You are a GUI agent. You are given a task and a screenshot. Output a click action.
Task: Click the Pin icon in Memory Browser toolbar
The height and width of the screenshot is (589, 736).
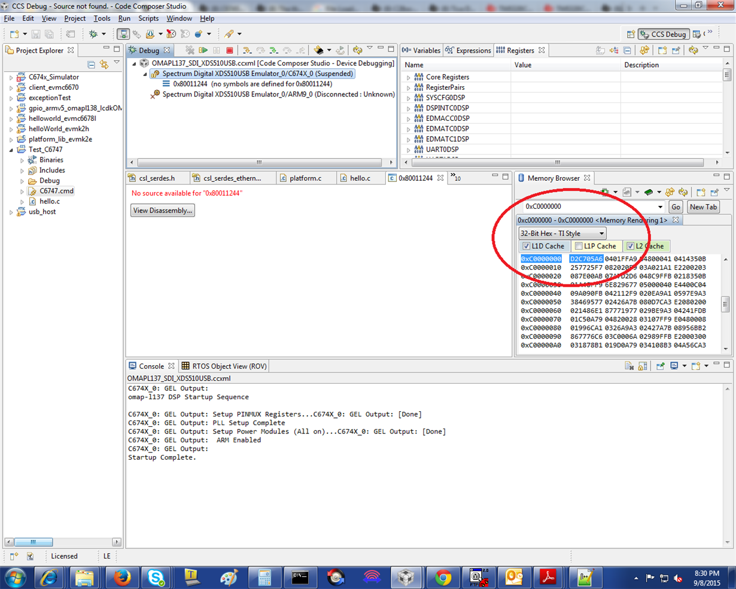point(714,192)
